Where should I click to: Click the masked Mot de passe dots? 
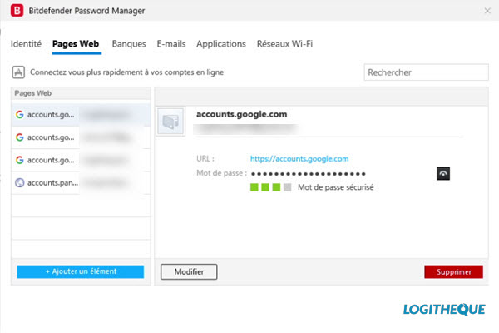coord(308,174)
